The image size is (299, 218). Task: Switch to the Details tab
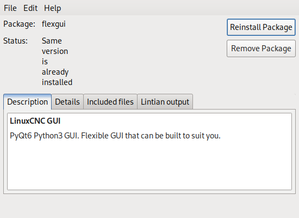click(67, 102)
